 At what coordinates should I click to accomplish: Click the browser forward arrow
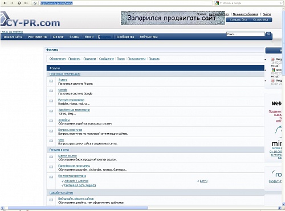tap(12, 3)
